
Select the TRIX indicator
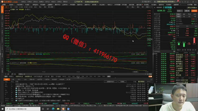tap(104, 77)
